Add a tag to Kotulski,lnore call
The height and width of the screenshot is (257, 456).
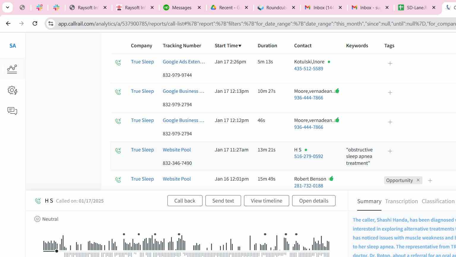[x=390, y=63]
